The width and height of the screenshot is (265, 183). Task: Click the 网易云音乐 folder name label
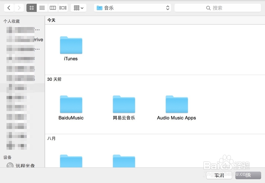[124, 118]
